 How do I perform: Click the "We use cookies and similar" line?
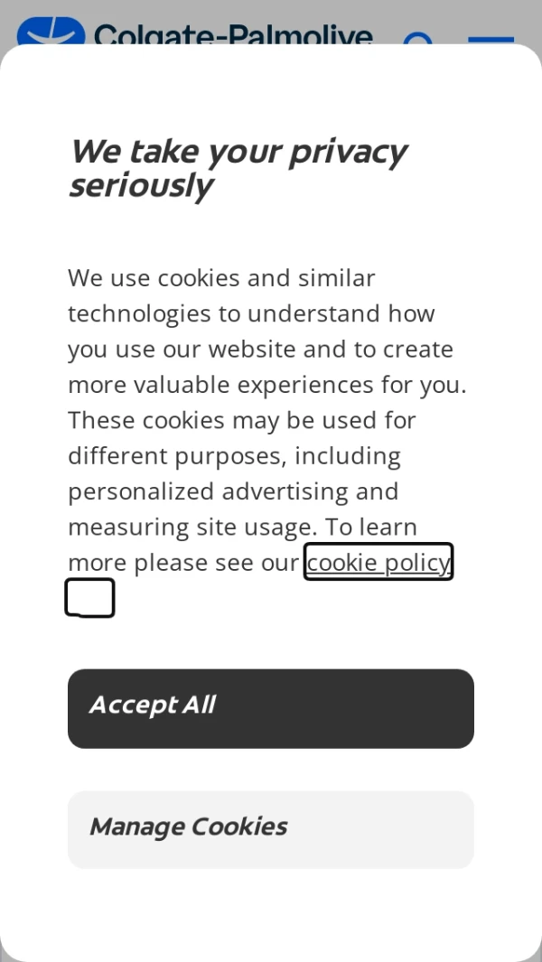[221, 278]
